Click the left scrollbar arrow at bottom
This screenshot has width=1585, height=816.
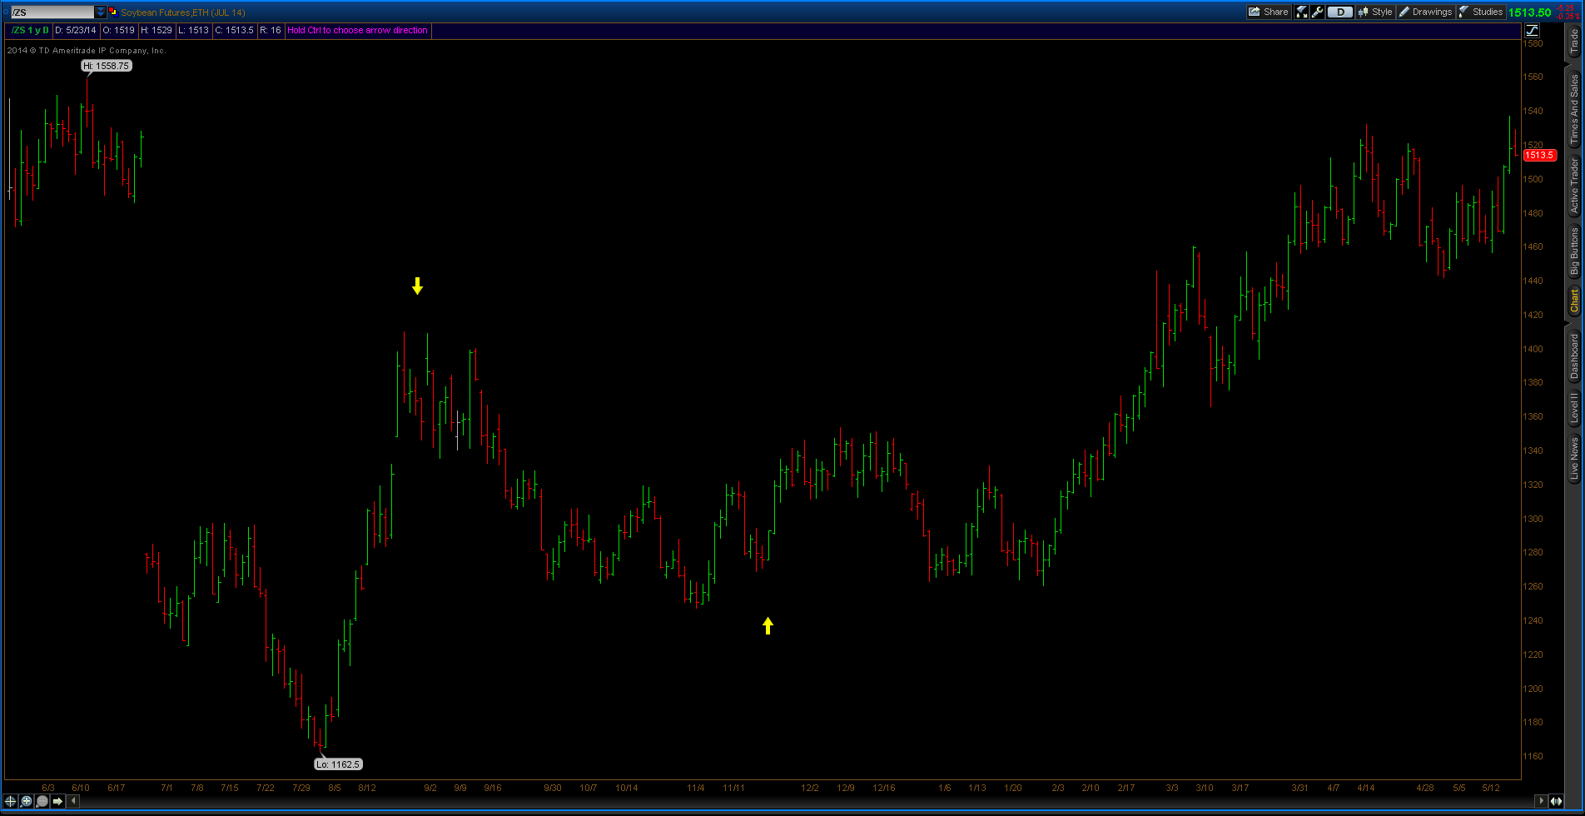(x=73, y=801)
